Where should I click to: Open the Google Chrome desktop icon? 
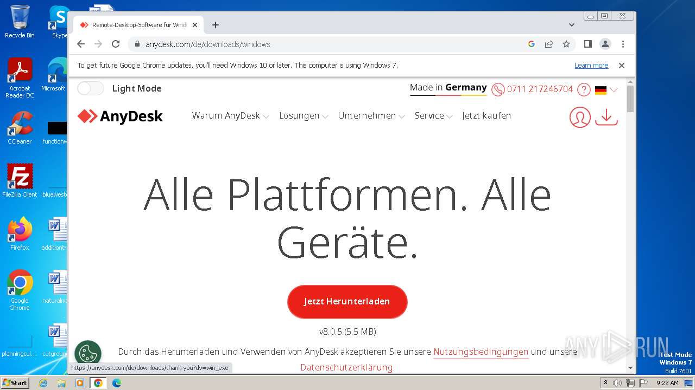(x=20, y=290)
